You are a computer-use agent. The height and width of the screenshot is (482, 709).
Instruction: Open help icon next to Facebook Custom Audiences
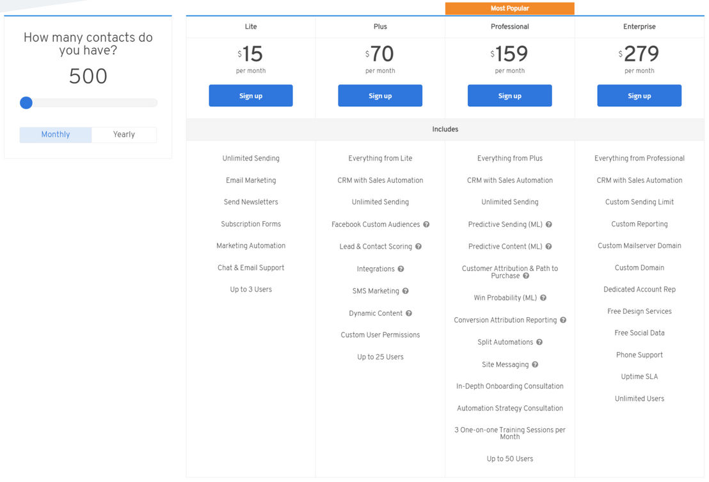pyautogui.click(x=426, y=224)
